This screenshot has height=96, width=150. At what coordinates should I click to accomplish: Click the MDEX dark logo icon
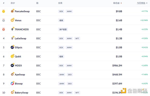pos(12,65)
